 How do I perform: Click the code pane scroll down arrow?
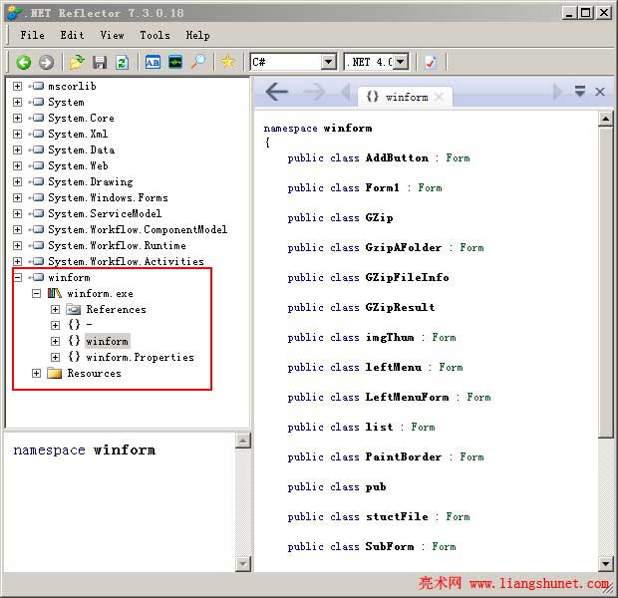tap(606, 564)
